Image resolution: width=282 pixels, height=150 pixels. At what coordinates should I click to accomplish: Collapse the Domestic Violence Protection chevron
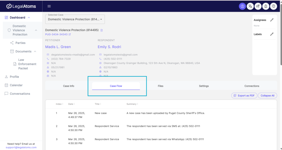tap(36, 30)
